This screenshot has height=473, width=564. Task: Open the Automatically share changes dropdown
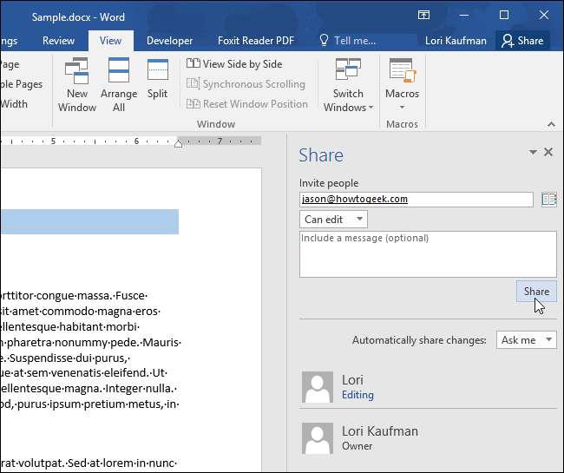(526, 340)
